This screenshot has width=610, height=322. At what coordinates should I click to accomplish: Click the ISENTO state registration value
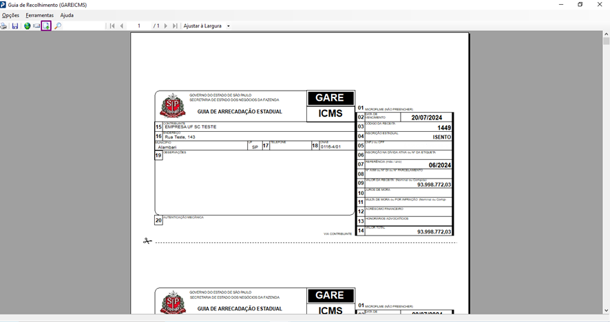pos(442,137)
